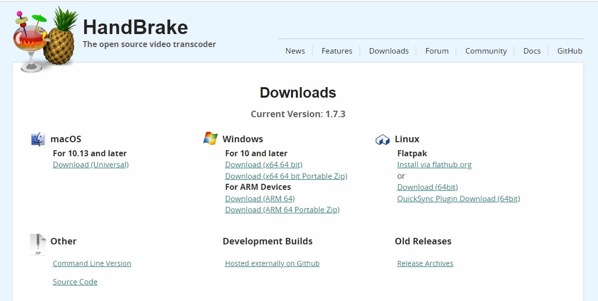Click the Linux heading text
598x301 pixels.
click(x=407, y=139)
